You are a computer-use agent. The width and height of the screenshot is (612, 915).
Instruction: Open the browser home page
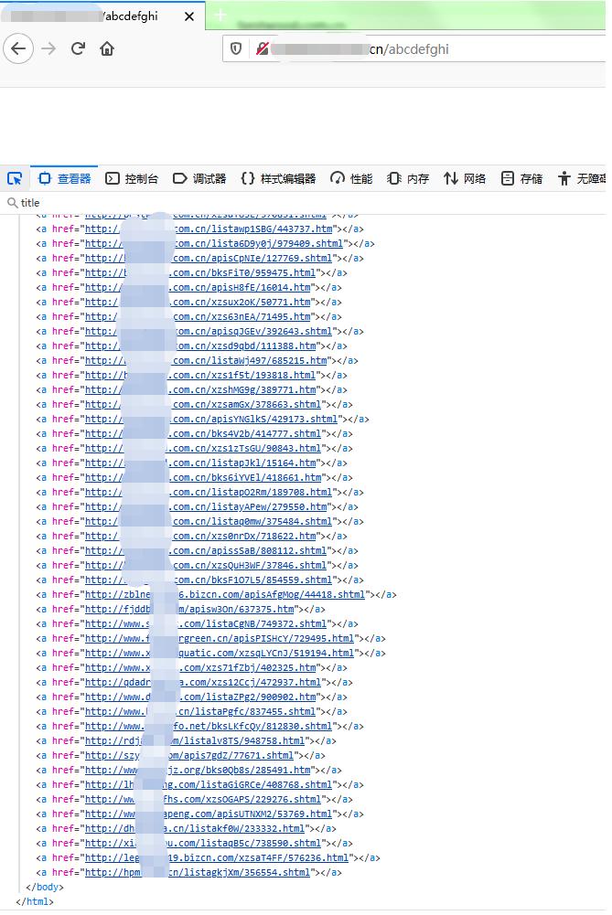[x=107, y=48]
